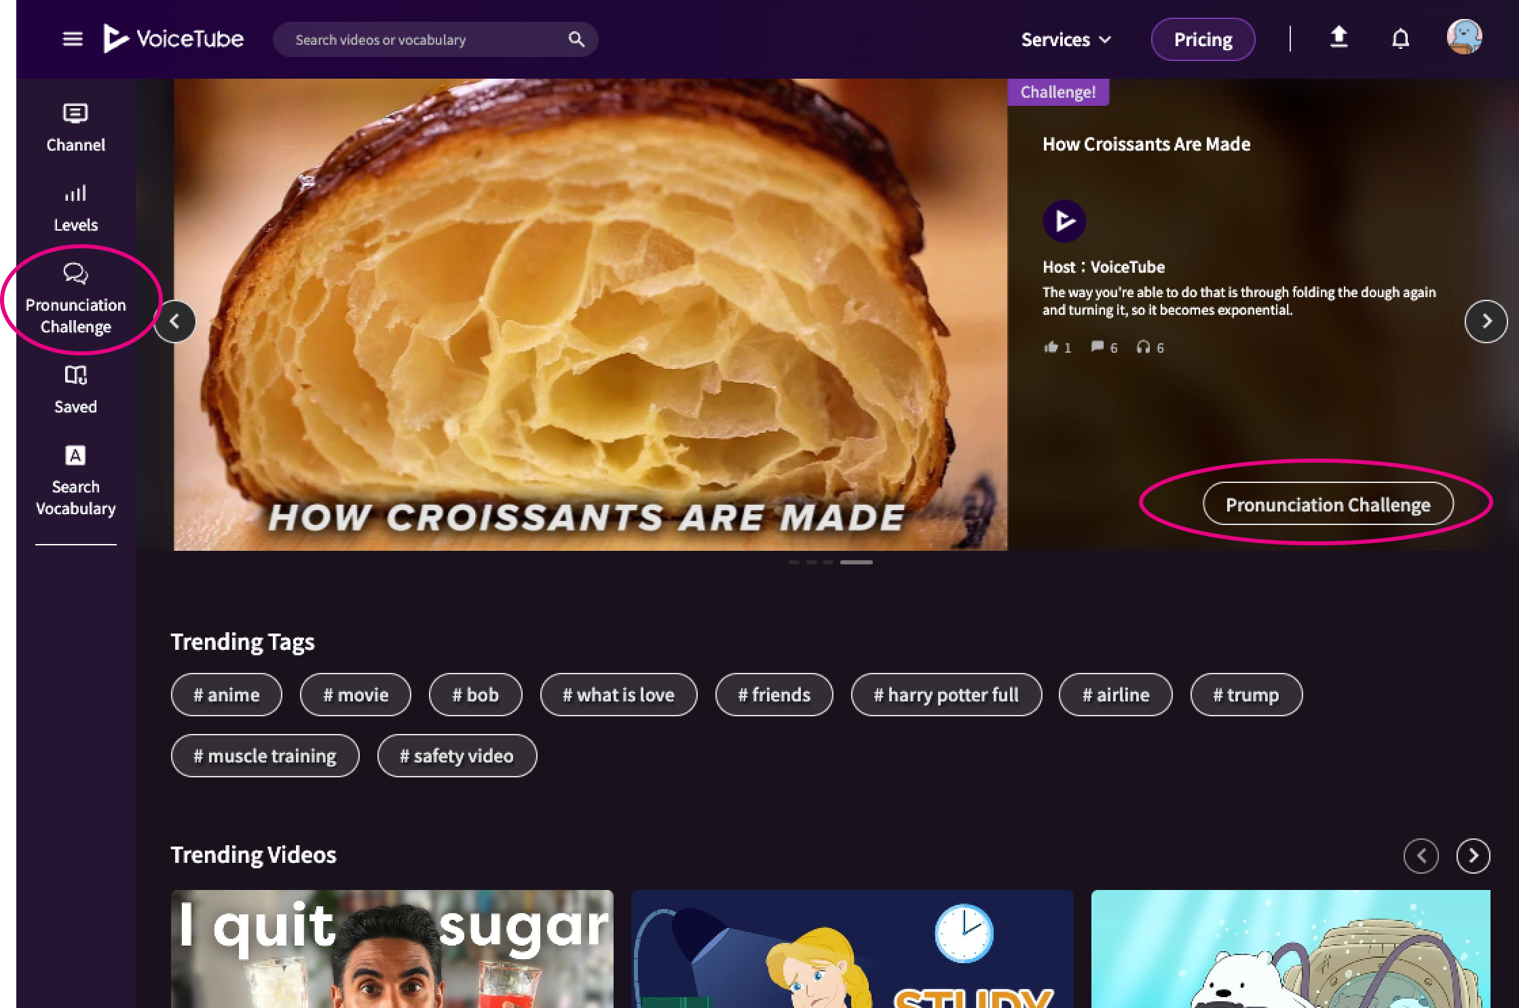Open Levels in the sidebar
This screenshot has width=1519, height=1008.
75,208
